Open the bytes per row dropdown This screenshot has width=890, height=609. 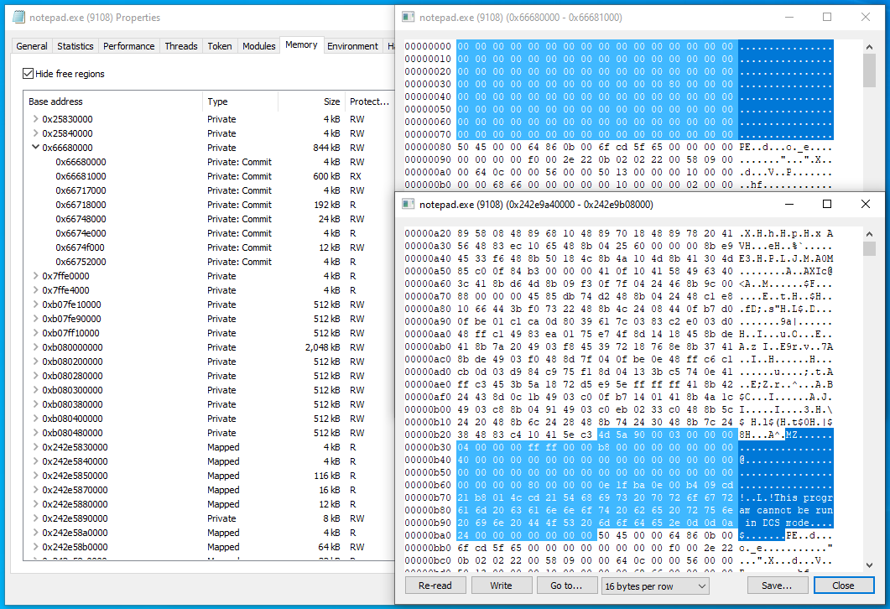[x=654, y=586]
